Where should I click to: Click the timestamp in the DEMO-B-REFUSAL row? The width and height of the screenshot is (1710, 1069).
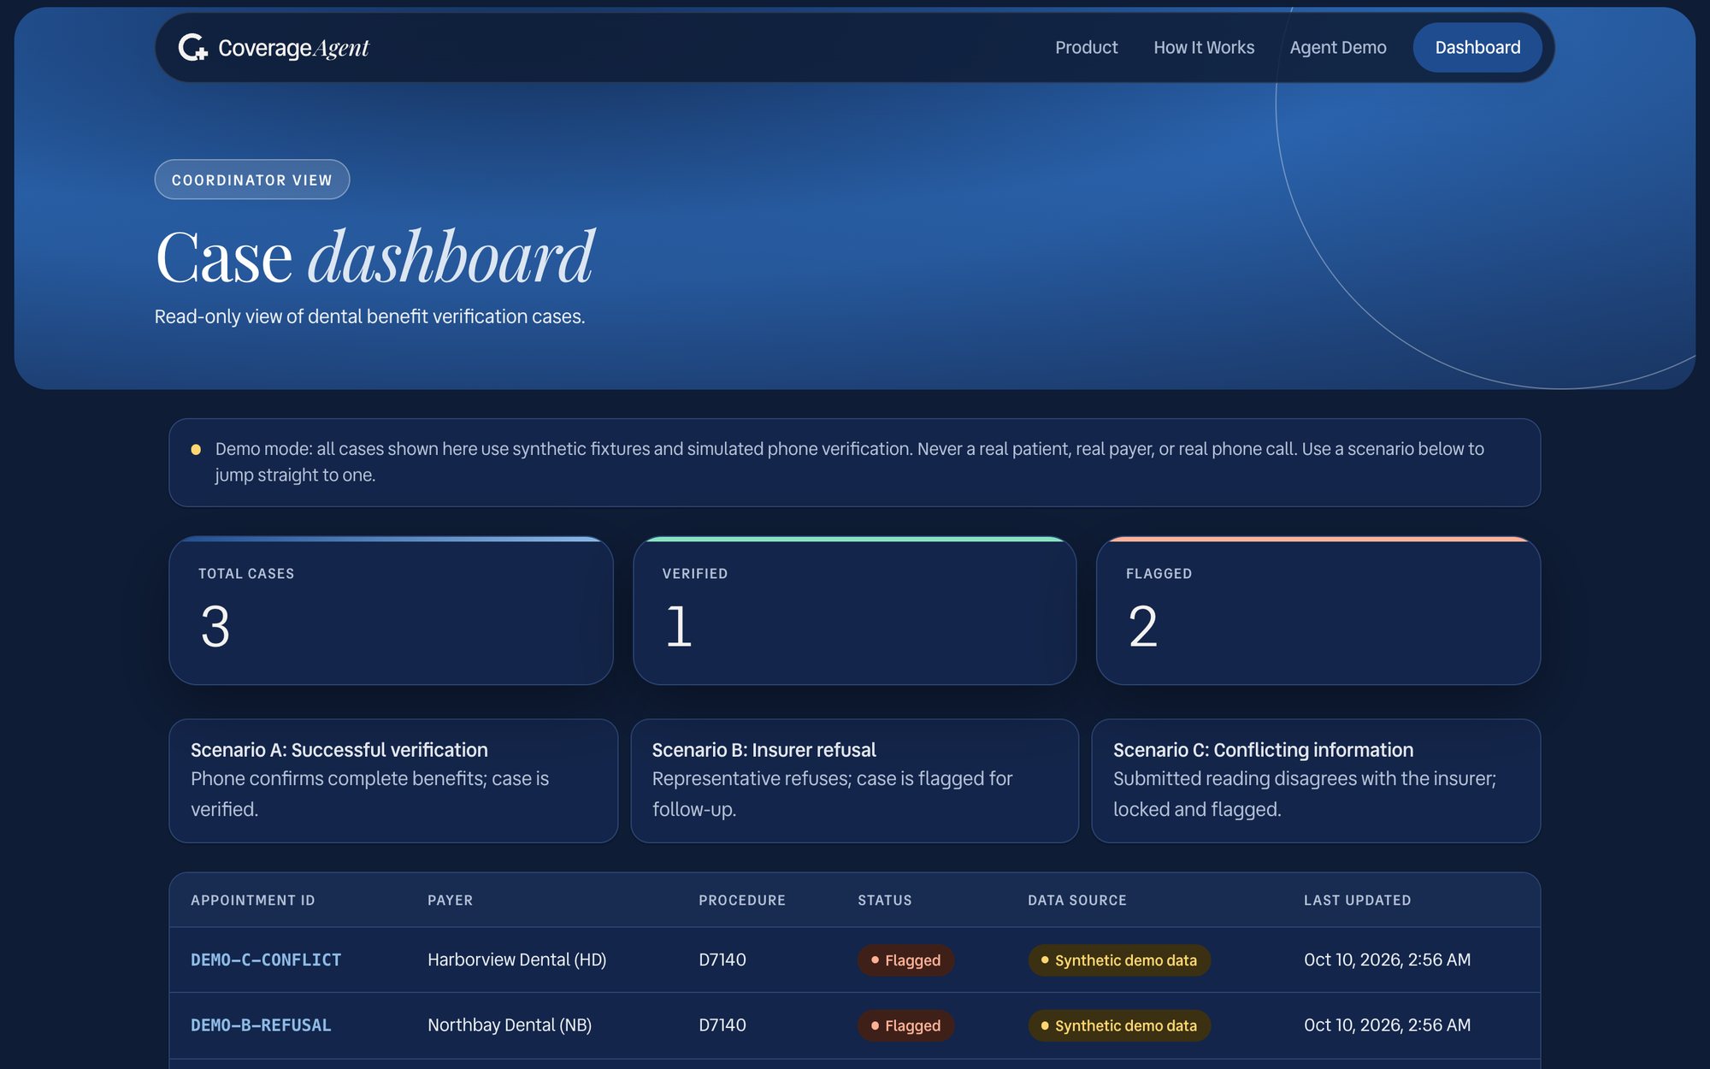(x=1387, y=1025)
